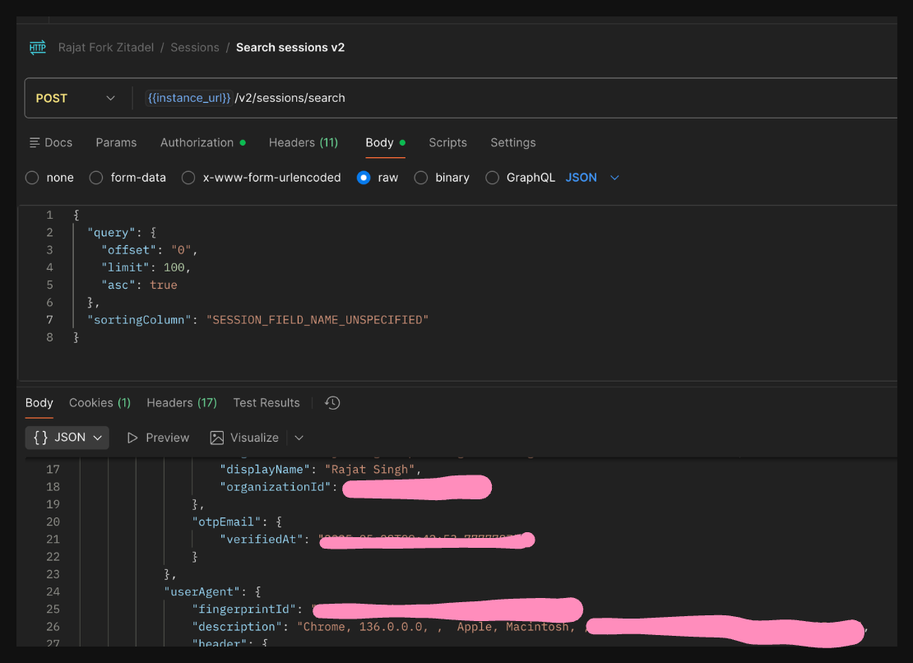Viewport: 913px width, 663px height.
Task: Open the Cookies (1) tab
Action: 100,403
